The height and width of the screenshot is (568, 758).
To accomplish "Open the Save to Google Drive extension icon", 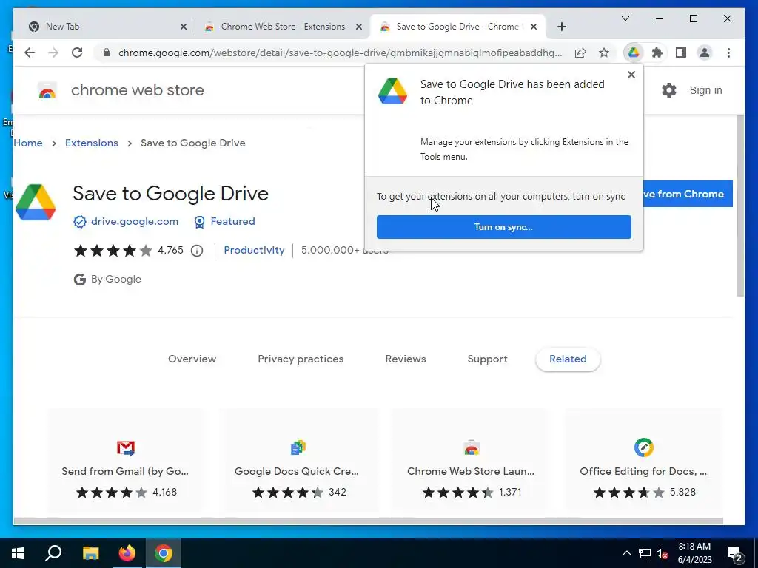I will pos(634,53).
